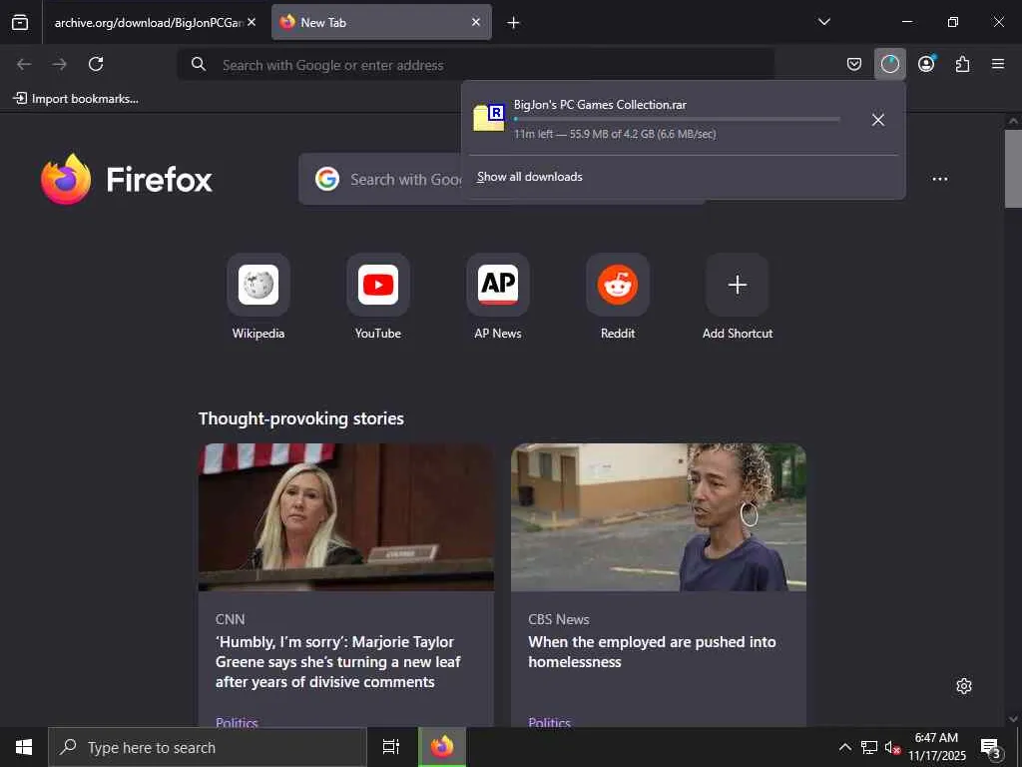Click the Add Shortcut tile
This screenshot has width=1022, height=767.
[738, 297]
